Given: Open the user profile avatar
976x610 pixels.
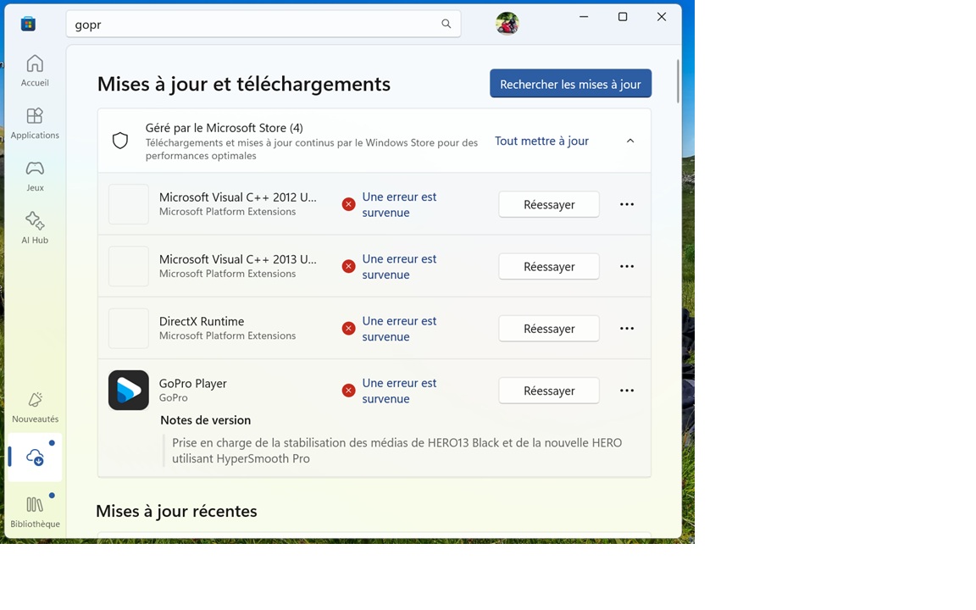Looking at the screenshot, I should click(x=507, y=24).
